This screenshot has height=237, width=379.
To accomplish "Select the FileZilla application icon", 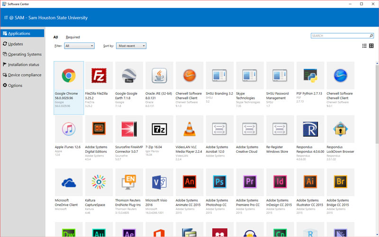I will pos(99,76).
